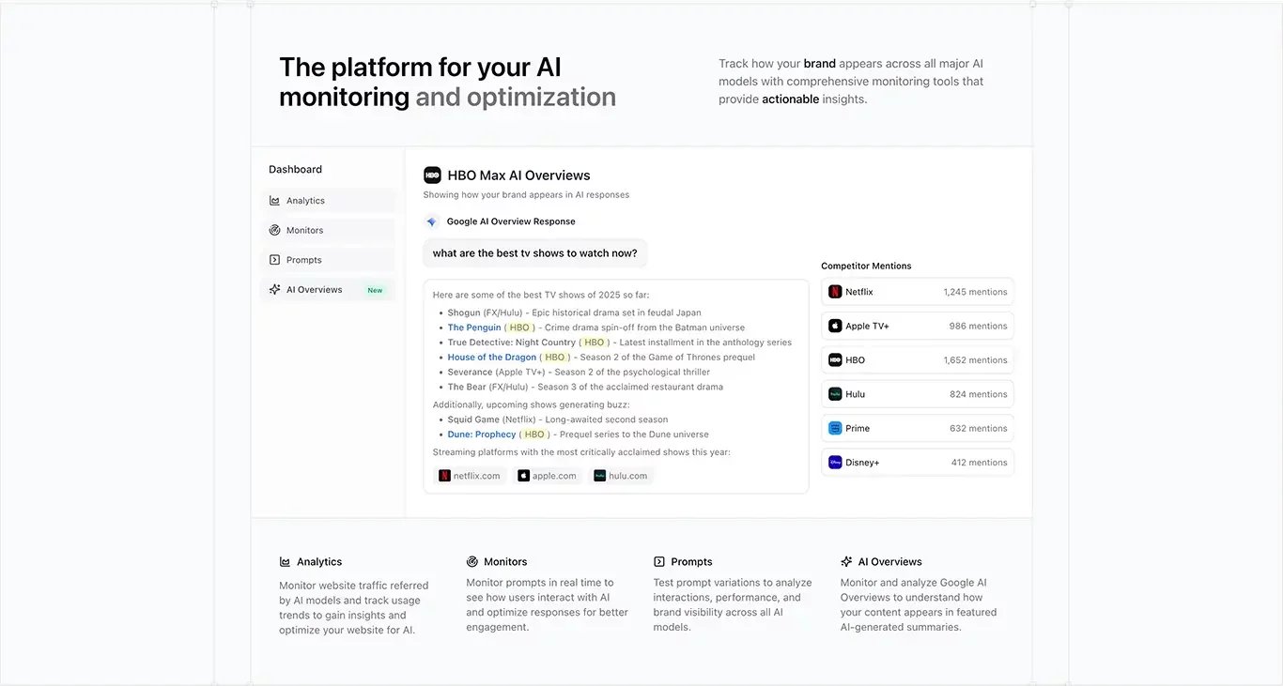Viewport: 1283px width, 686px height.
Task: Click the hulu.com source chip label
Action: (x=628, y=476)
